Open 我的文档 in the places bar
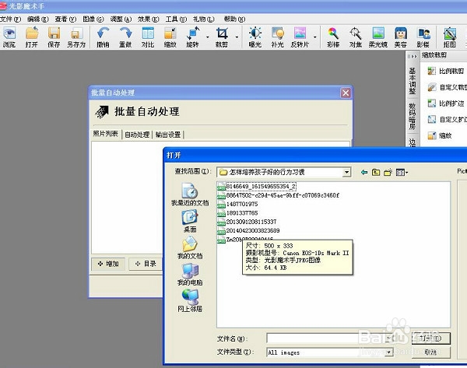Image resolution: width=467 pixels, height=368 pixels. (190, 247)
